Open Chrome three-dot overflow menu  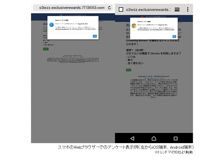(x=188, y=9)
